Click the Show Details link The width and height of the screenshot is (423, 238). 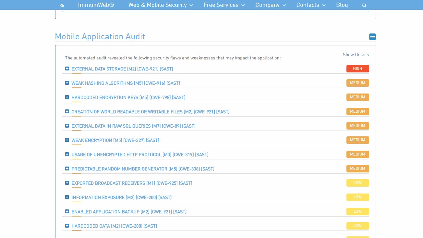356,55
